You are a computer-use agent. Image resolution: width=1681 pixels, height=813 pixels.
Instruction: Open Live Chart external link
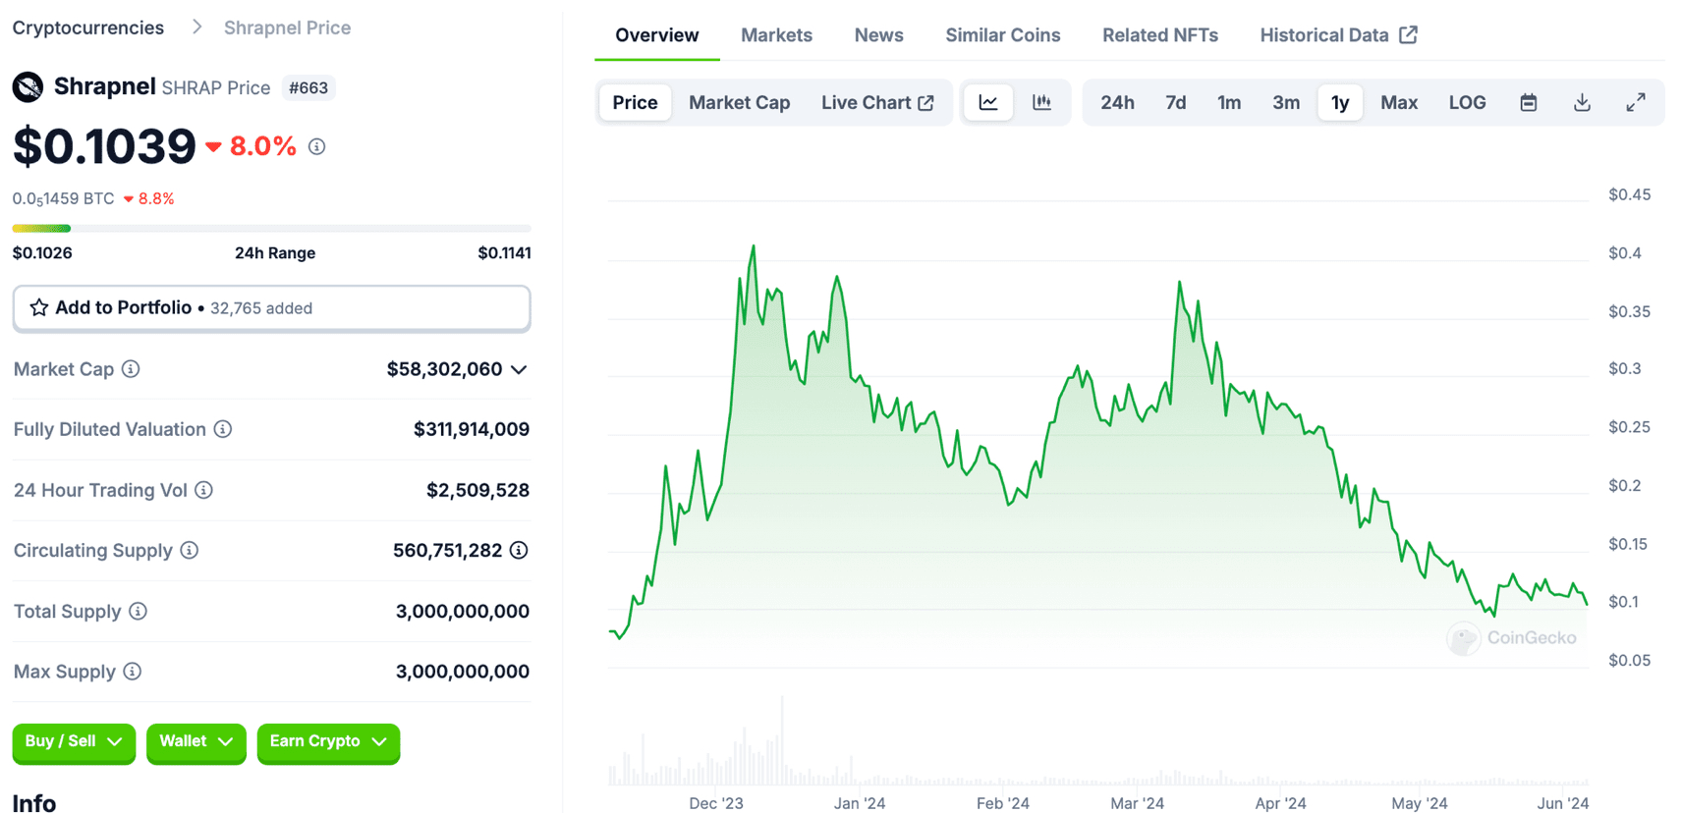[x=877, y=103]
